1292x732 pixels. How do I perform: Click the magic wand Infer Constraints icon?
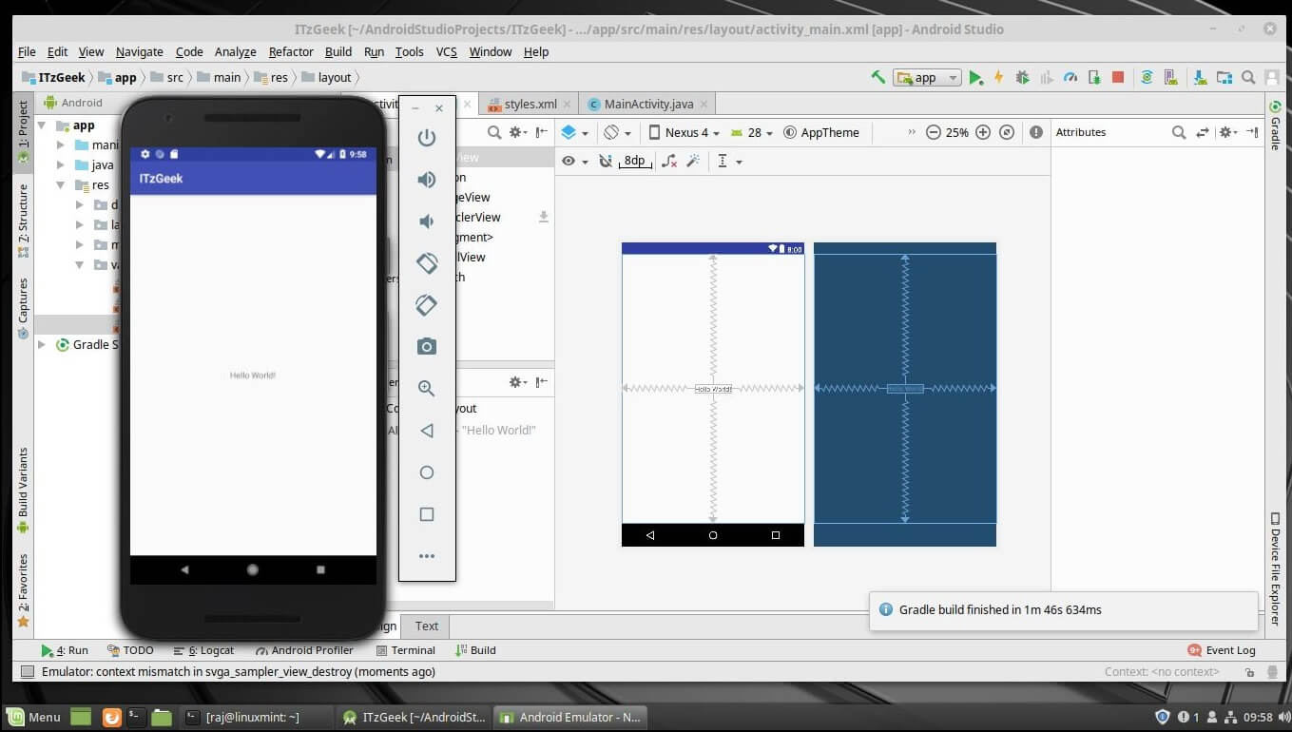tap(693, 162)
